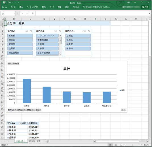
Task: Click the Undo arrow icon
Action: pyautogui.click(x=9, y=3)
